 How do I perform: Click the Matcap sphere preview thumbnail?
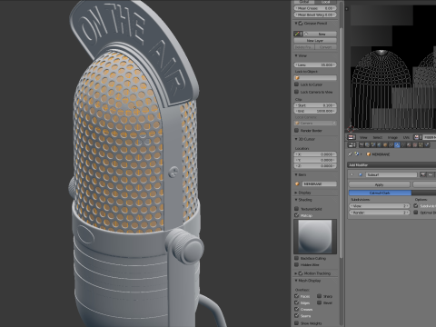[x=315, y=236]
